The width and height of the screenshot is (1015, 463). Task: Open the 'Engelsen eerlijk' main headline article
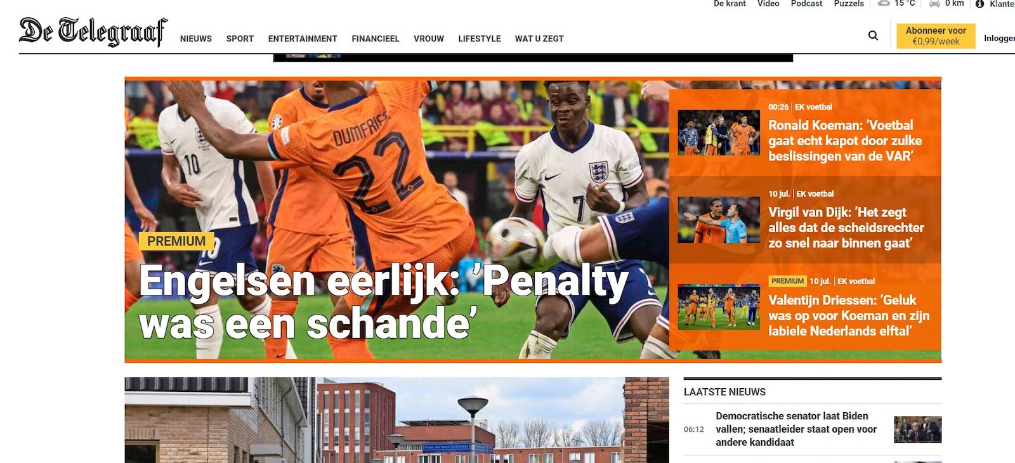[x=384, y=302]
